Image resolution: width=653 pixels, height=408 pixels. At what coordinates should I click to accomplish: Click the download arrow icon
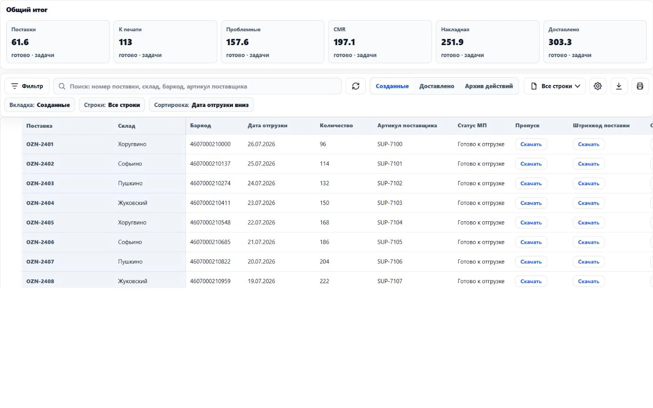click(x=619, y=86)
